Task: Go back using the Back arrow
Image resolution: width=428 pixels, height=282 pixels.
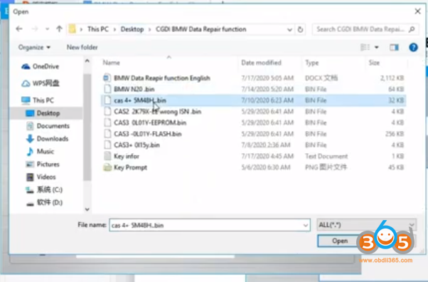Action: (18, 28)
